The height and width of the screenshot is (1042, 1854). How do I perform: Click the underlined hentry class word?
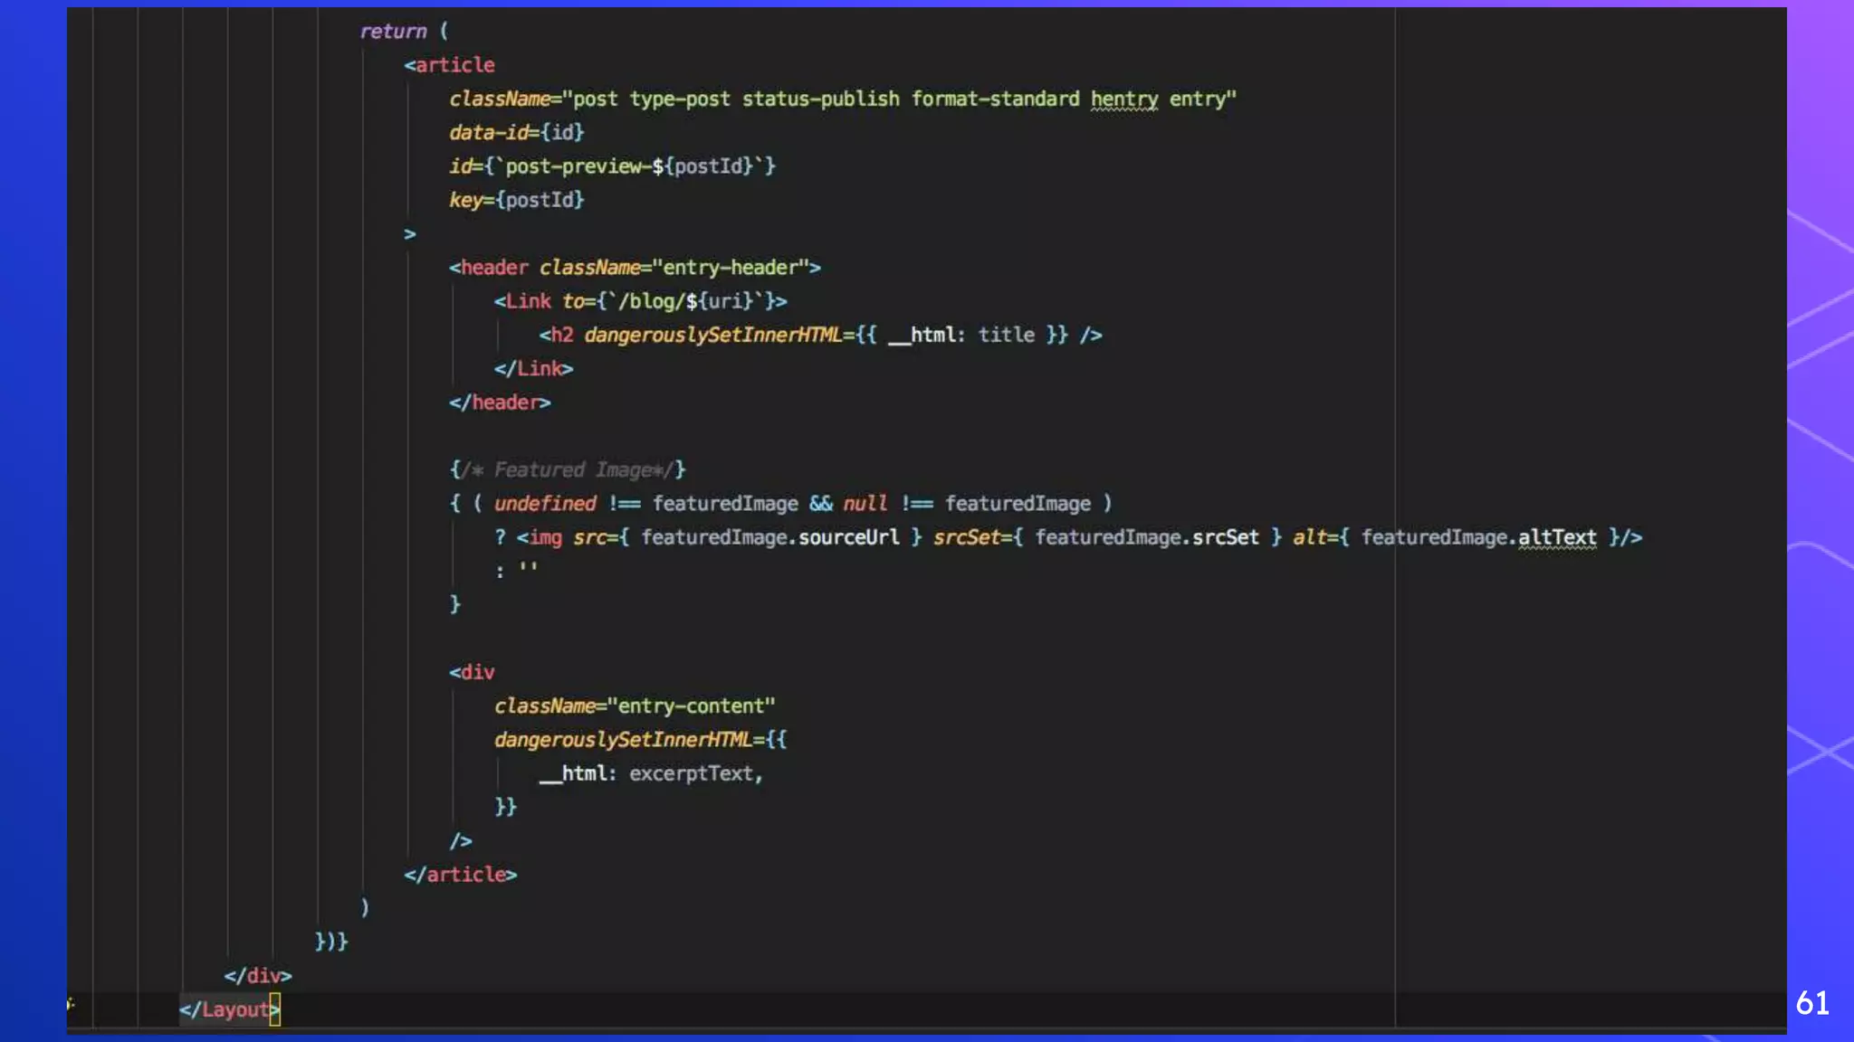(x=1123, y=99)
